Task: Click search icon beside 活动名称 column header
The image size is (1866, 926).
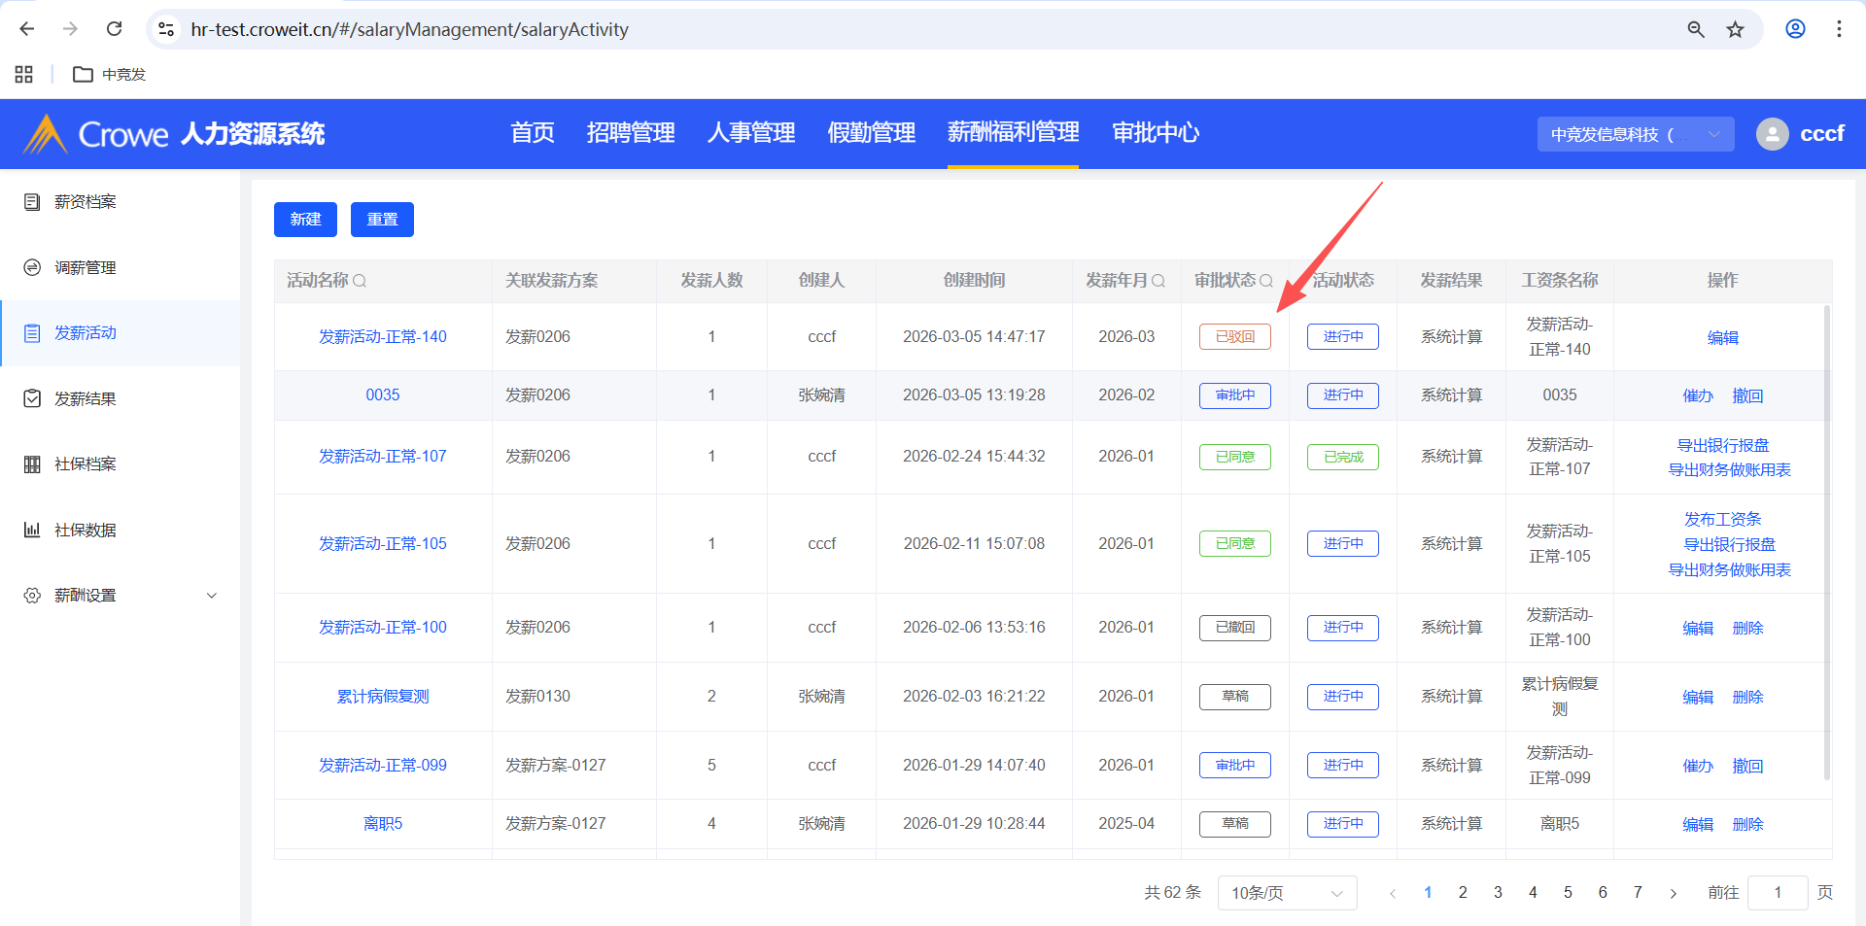Action: pos(360,281)
